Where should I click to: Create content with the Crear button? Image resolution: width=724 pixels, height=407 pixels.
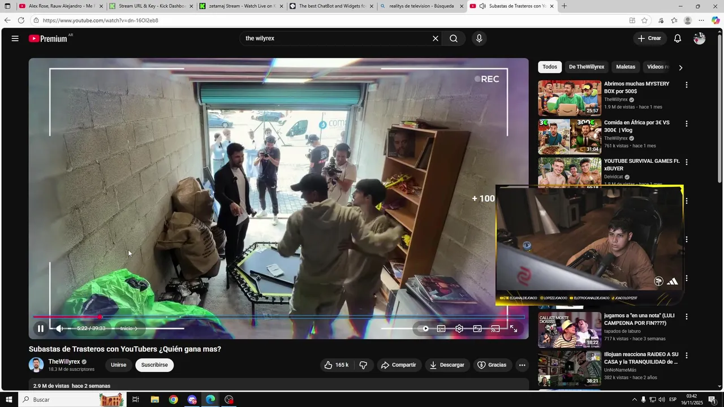click(649, 38)
